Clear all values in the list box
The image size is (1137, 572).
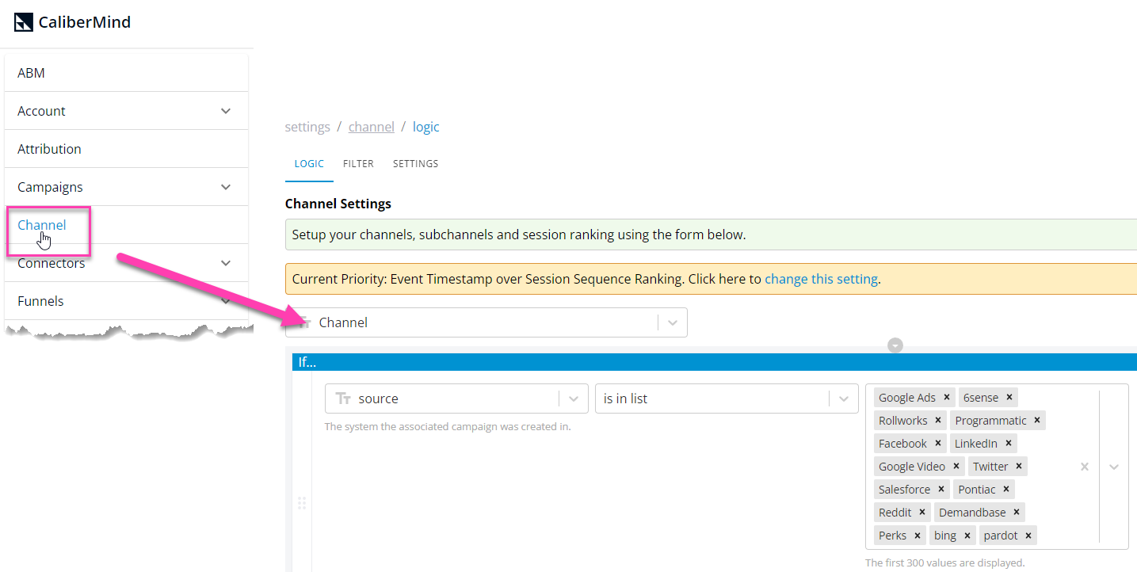point(1085,467)
